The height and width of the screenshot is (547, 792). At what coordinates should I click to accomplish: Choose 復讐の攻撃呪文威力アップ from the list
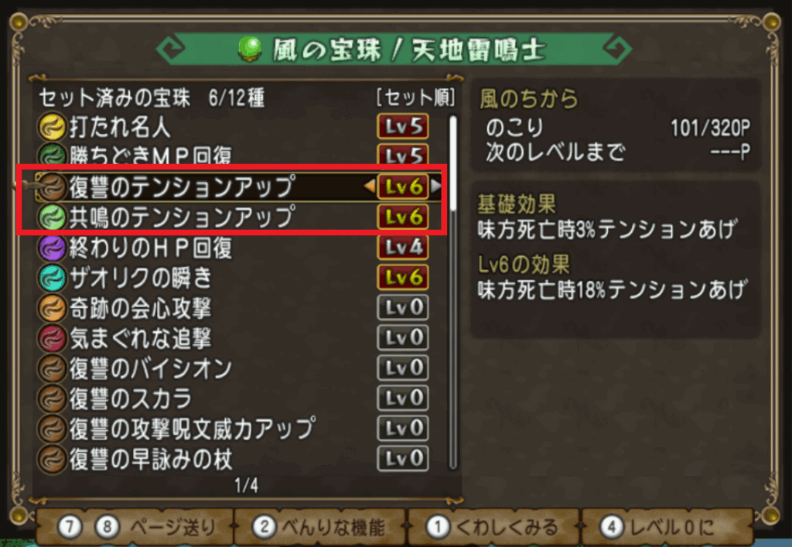click(x=234, y=429)
